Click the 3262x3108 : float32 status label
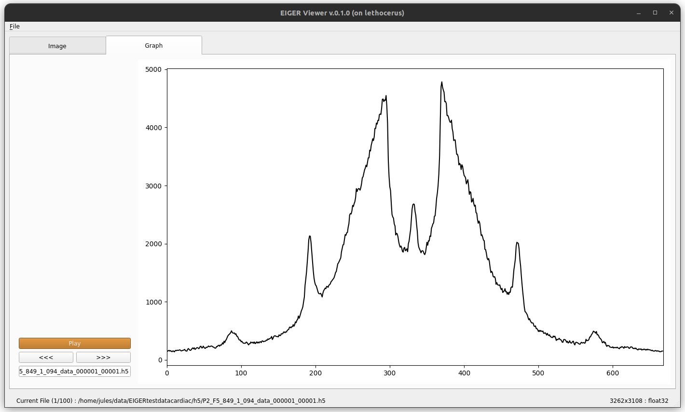This screenshot has height=412, width=685. tap(639, 400)
